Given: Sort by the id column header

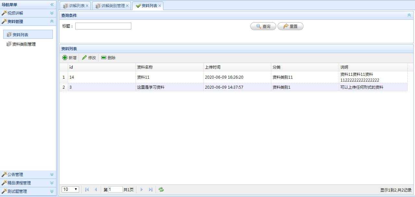Looking at the screenshot, I should tap(101, 67).
